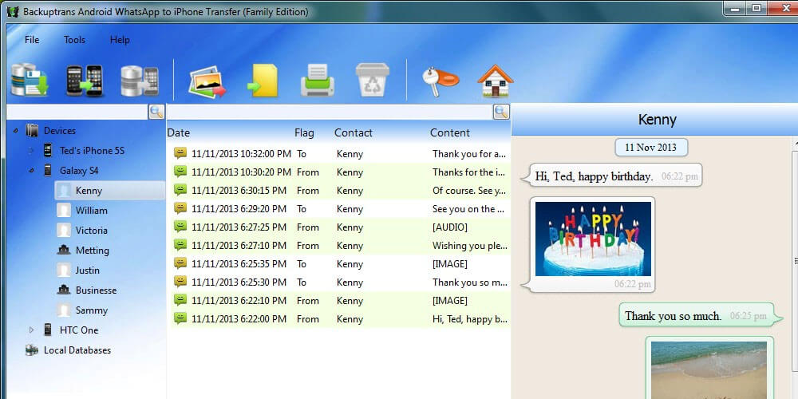Collapse the Galaxy S4 node
This screenshot has height=399, width=798.
tap(32, 171)
